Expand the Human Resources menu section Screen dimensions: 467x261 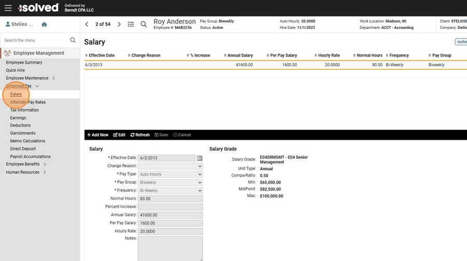(45, 172)
